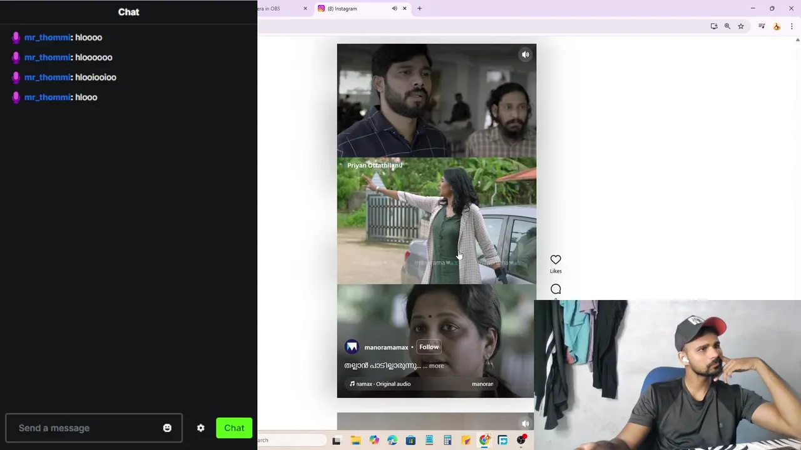Viewport: 801px width, 450px height.
Task: Click the final 'hlooo' chat message
Action: 86,97
